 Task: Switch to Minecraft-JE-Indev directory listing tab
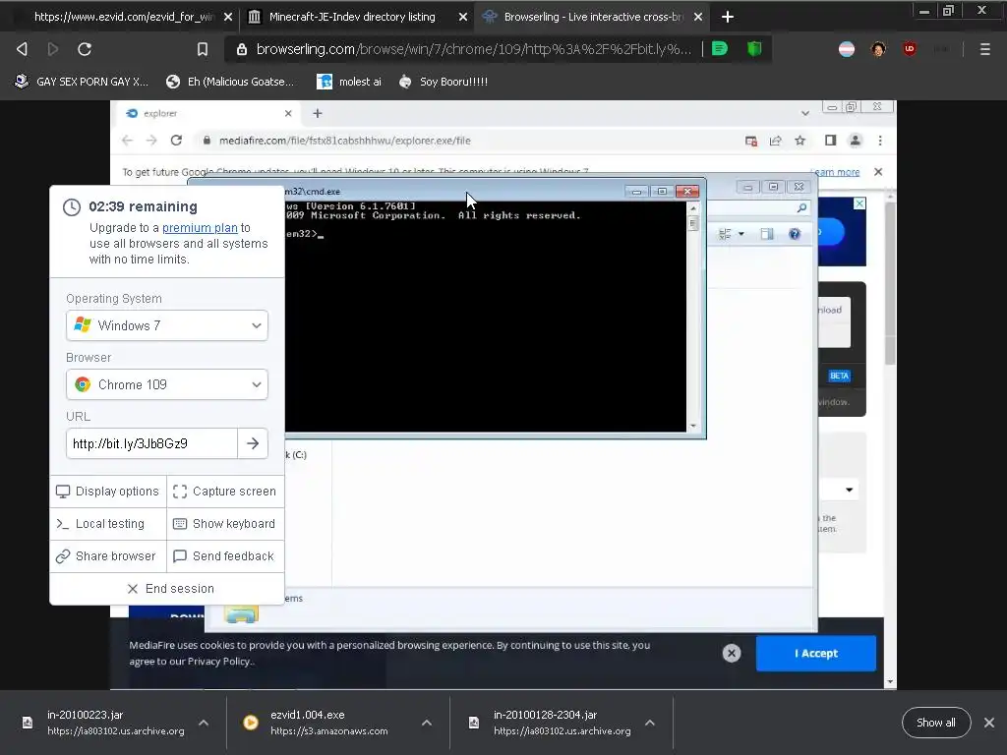coord(352,17)
